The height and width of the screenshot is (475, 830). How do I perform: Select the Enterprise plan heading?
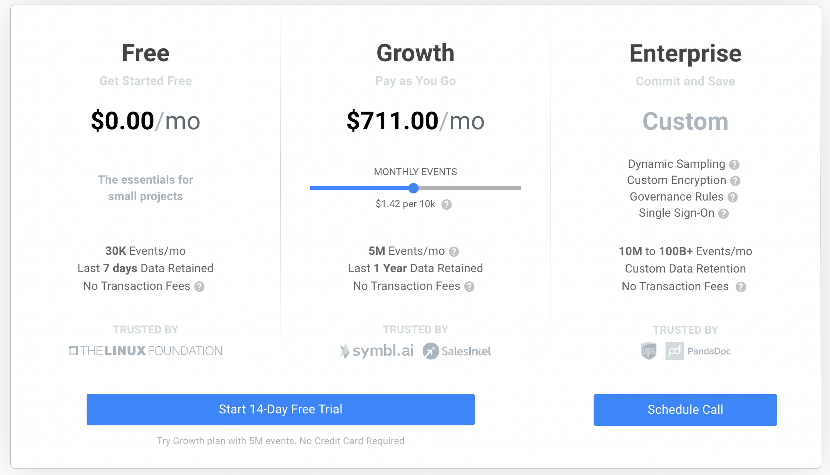click(x=685, y=53)
